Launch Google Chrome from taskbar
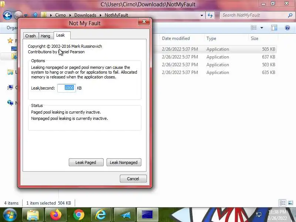This screenshot has width=296, height=222. (x=79, y=215)
